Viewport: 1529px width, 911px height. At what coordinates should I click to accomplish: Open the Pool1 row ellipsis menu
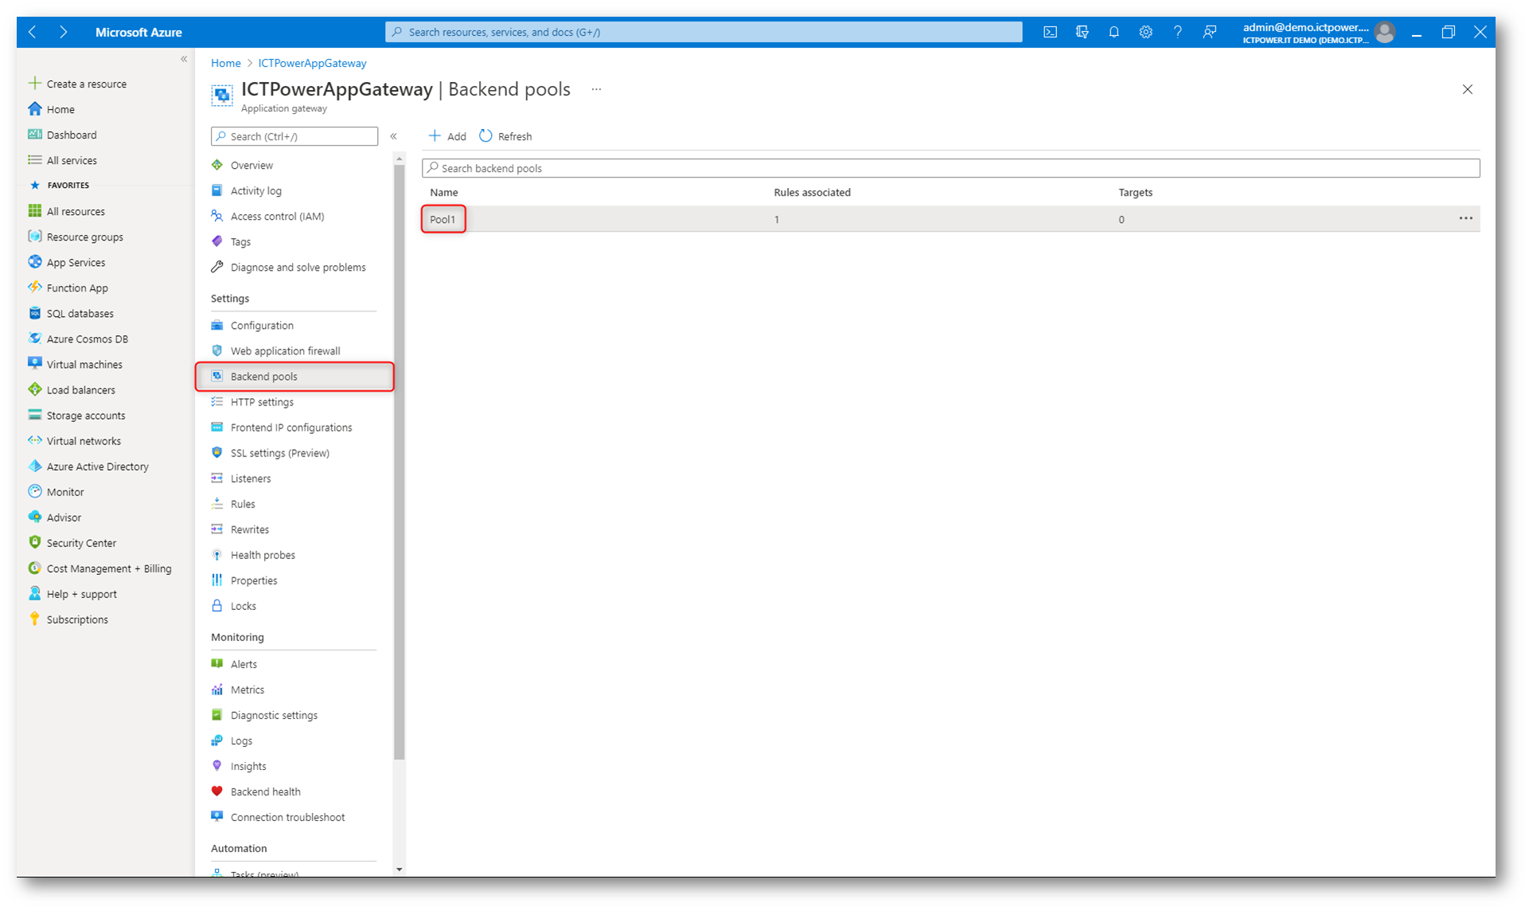coord(1465,218)
